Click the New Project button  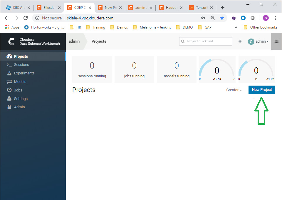click(x=262, y=90)
